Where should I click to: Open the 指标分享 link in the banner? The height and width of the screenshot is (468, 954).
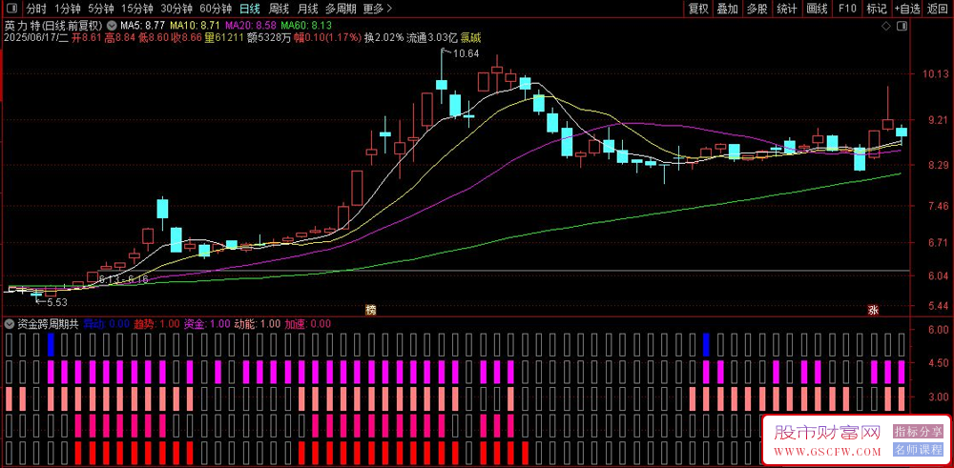(918, 432)
